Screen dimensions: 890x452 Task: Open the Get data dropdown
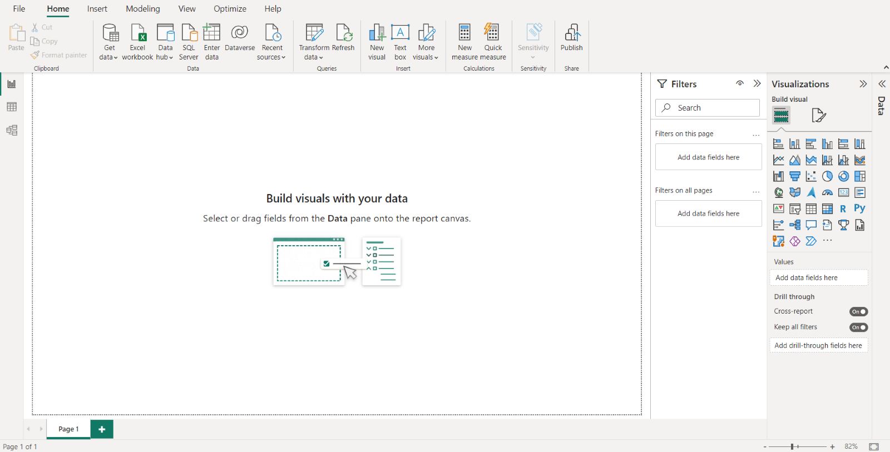109,42
